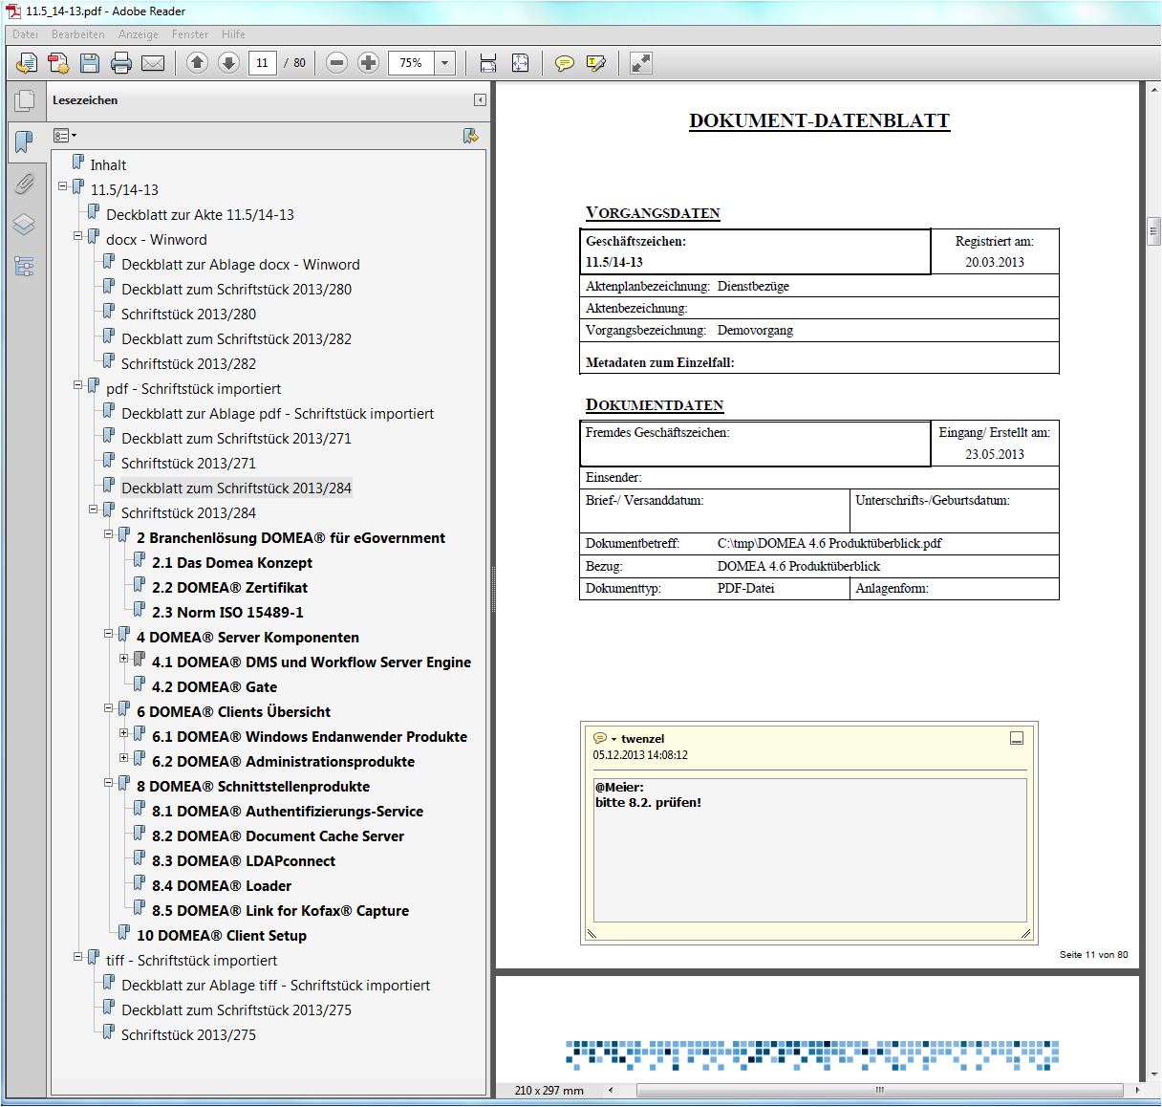Expand 4.1 DOMEA DMS und Workflow bookmark
This screenshot has height=1107, width=1162.
point(123,659)
